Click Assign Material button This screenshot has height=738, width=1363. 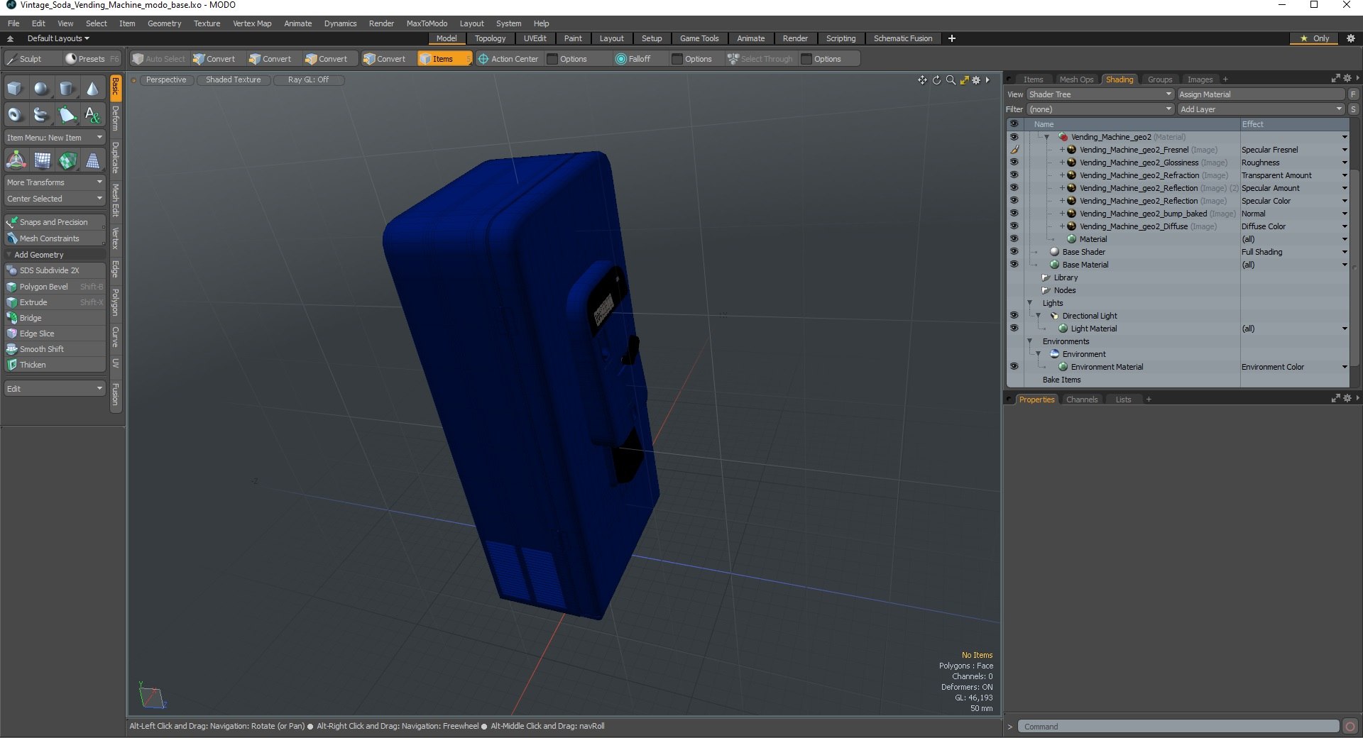[1261, 94]
